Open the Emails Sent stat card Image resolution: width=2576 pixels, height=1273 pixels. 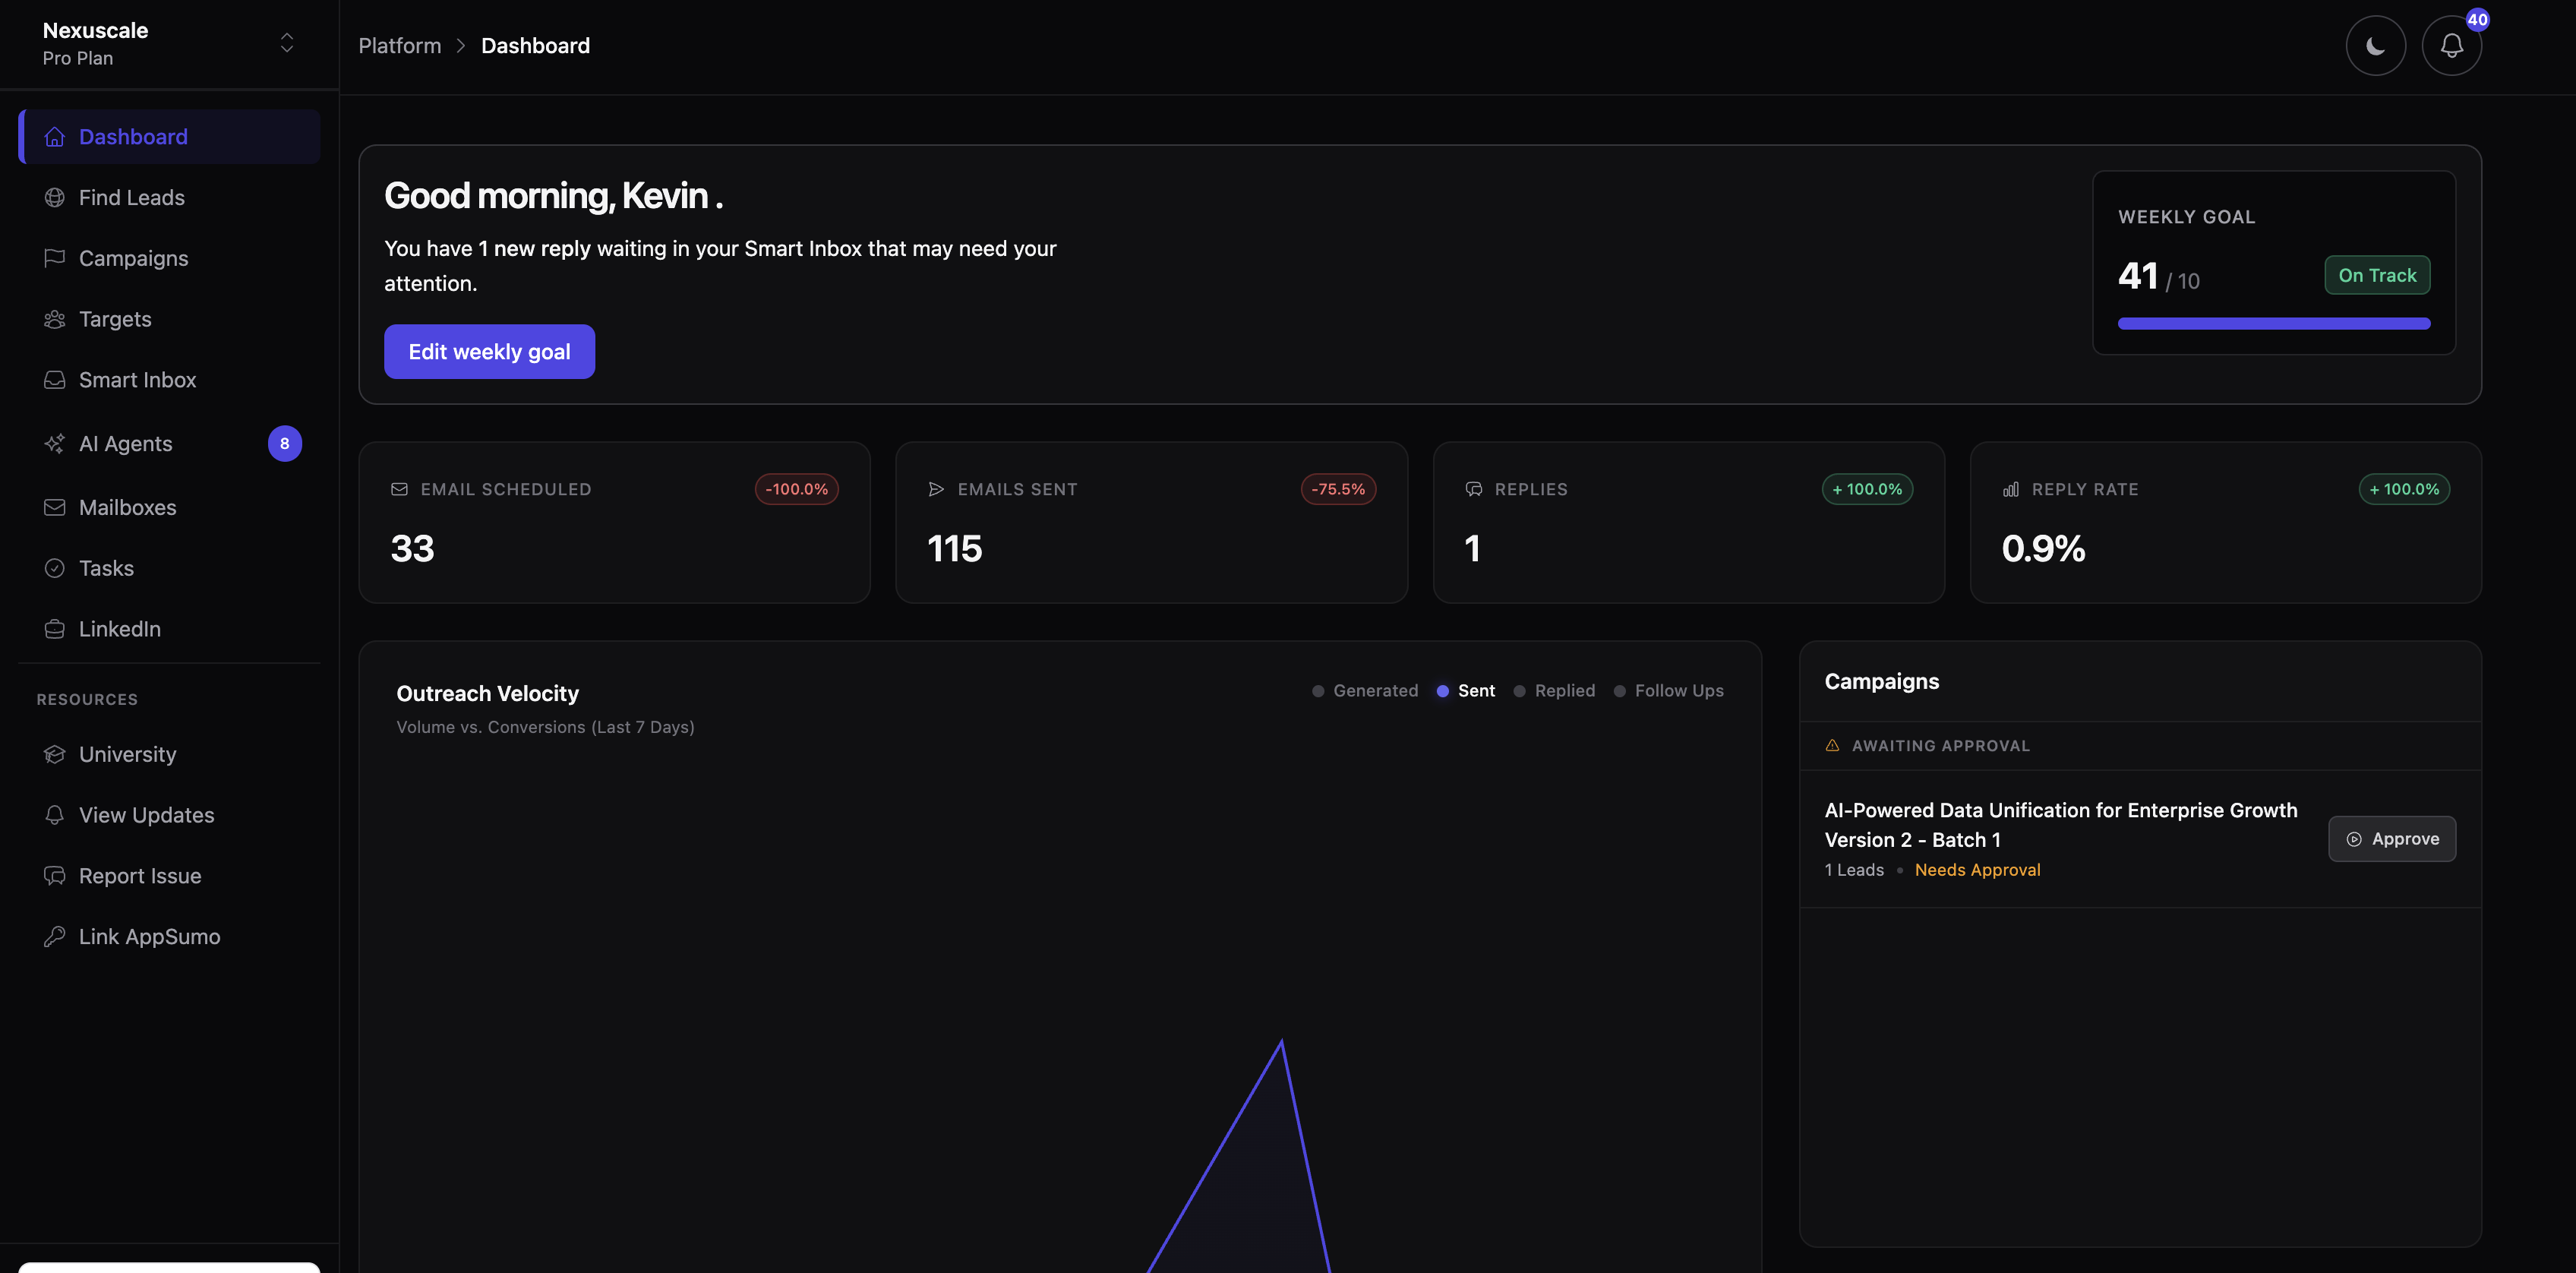pos(1151,522)
